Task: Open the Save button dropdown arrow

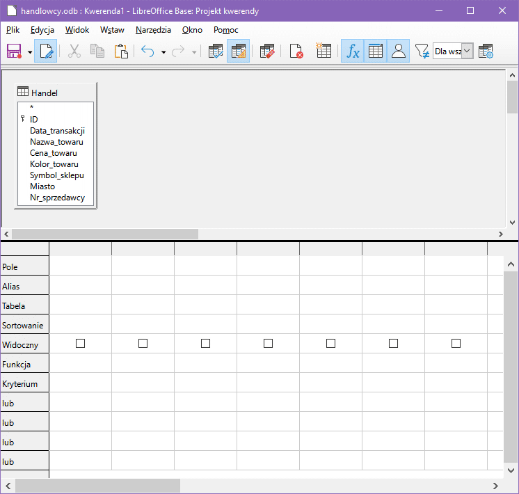Action: tap(30, 52)
